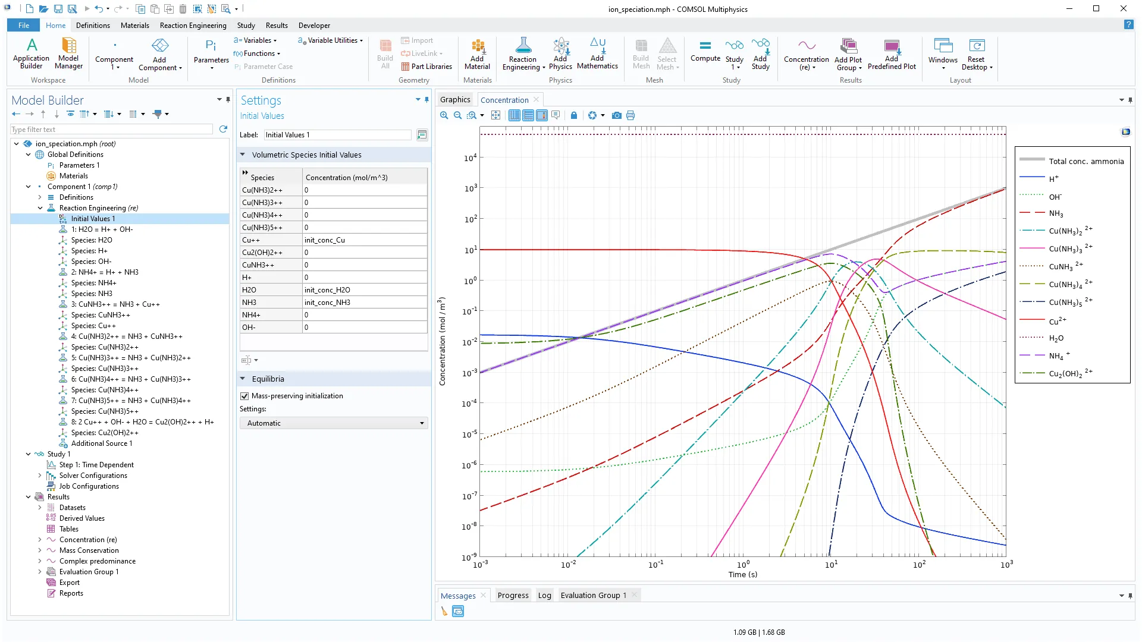
Task: Select Step 1: Time Dependent node
Action: coord(96,465)
